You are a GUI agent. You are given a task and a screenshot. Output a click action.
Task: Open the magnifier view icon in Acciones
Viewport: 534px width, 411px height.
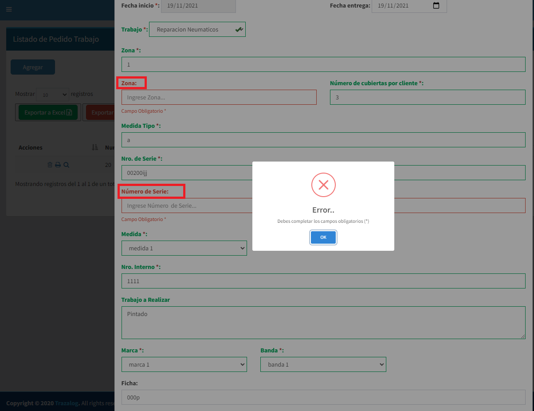coord(66,165)
